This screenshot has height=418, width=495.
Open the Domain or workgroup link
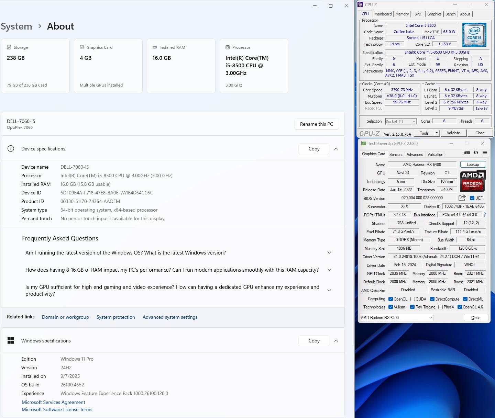[65, 317]
